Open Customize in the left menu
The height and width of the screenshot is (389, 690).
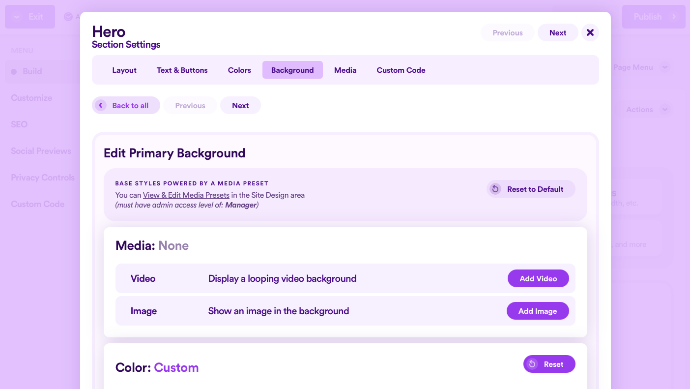(x=31, y=98)
